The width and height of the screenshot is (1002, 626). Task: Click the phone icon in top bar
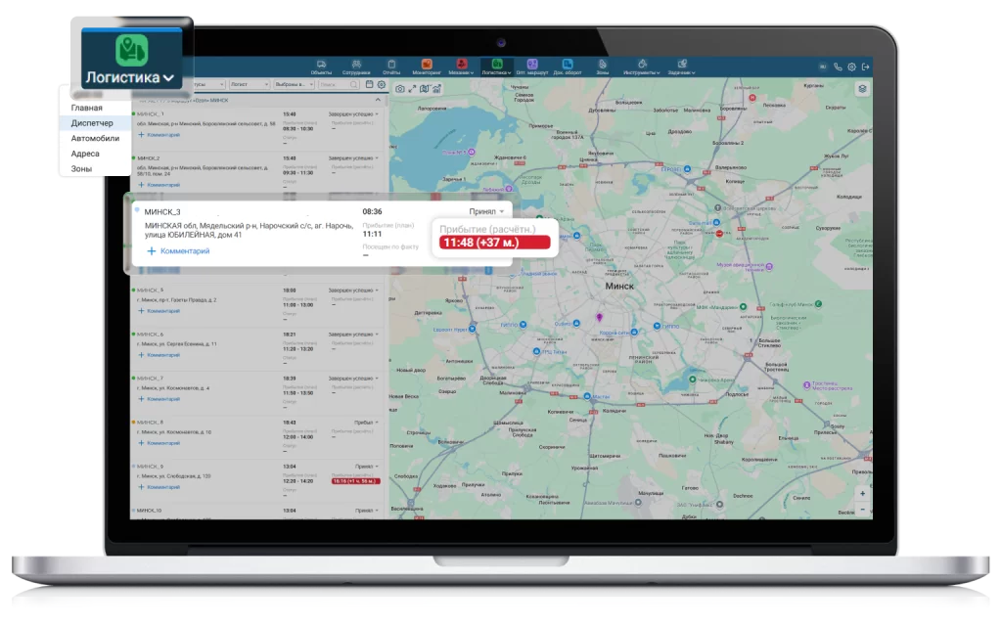838,67
